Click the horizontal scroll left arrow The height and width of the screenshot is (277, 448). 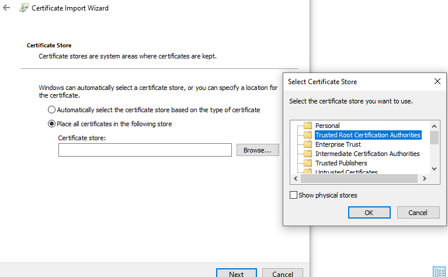click(x=296, y=179)
